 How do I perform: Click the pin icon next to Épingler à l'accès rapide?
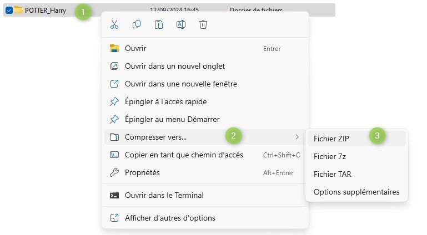114,101
